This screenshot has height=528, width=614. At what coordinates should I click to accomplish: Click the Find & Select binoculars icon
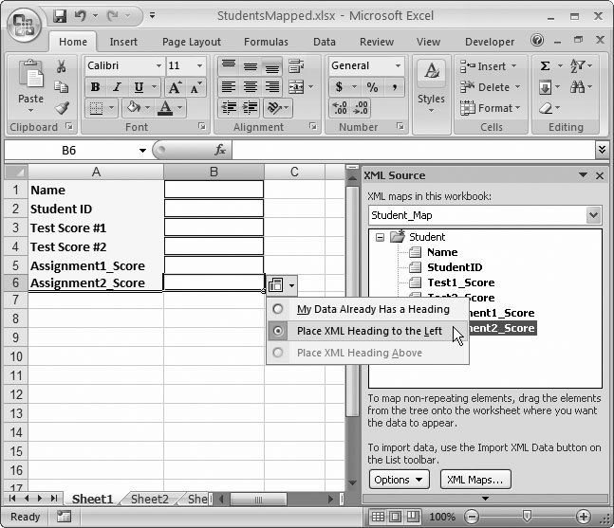pos(579,87)
